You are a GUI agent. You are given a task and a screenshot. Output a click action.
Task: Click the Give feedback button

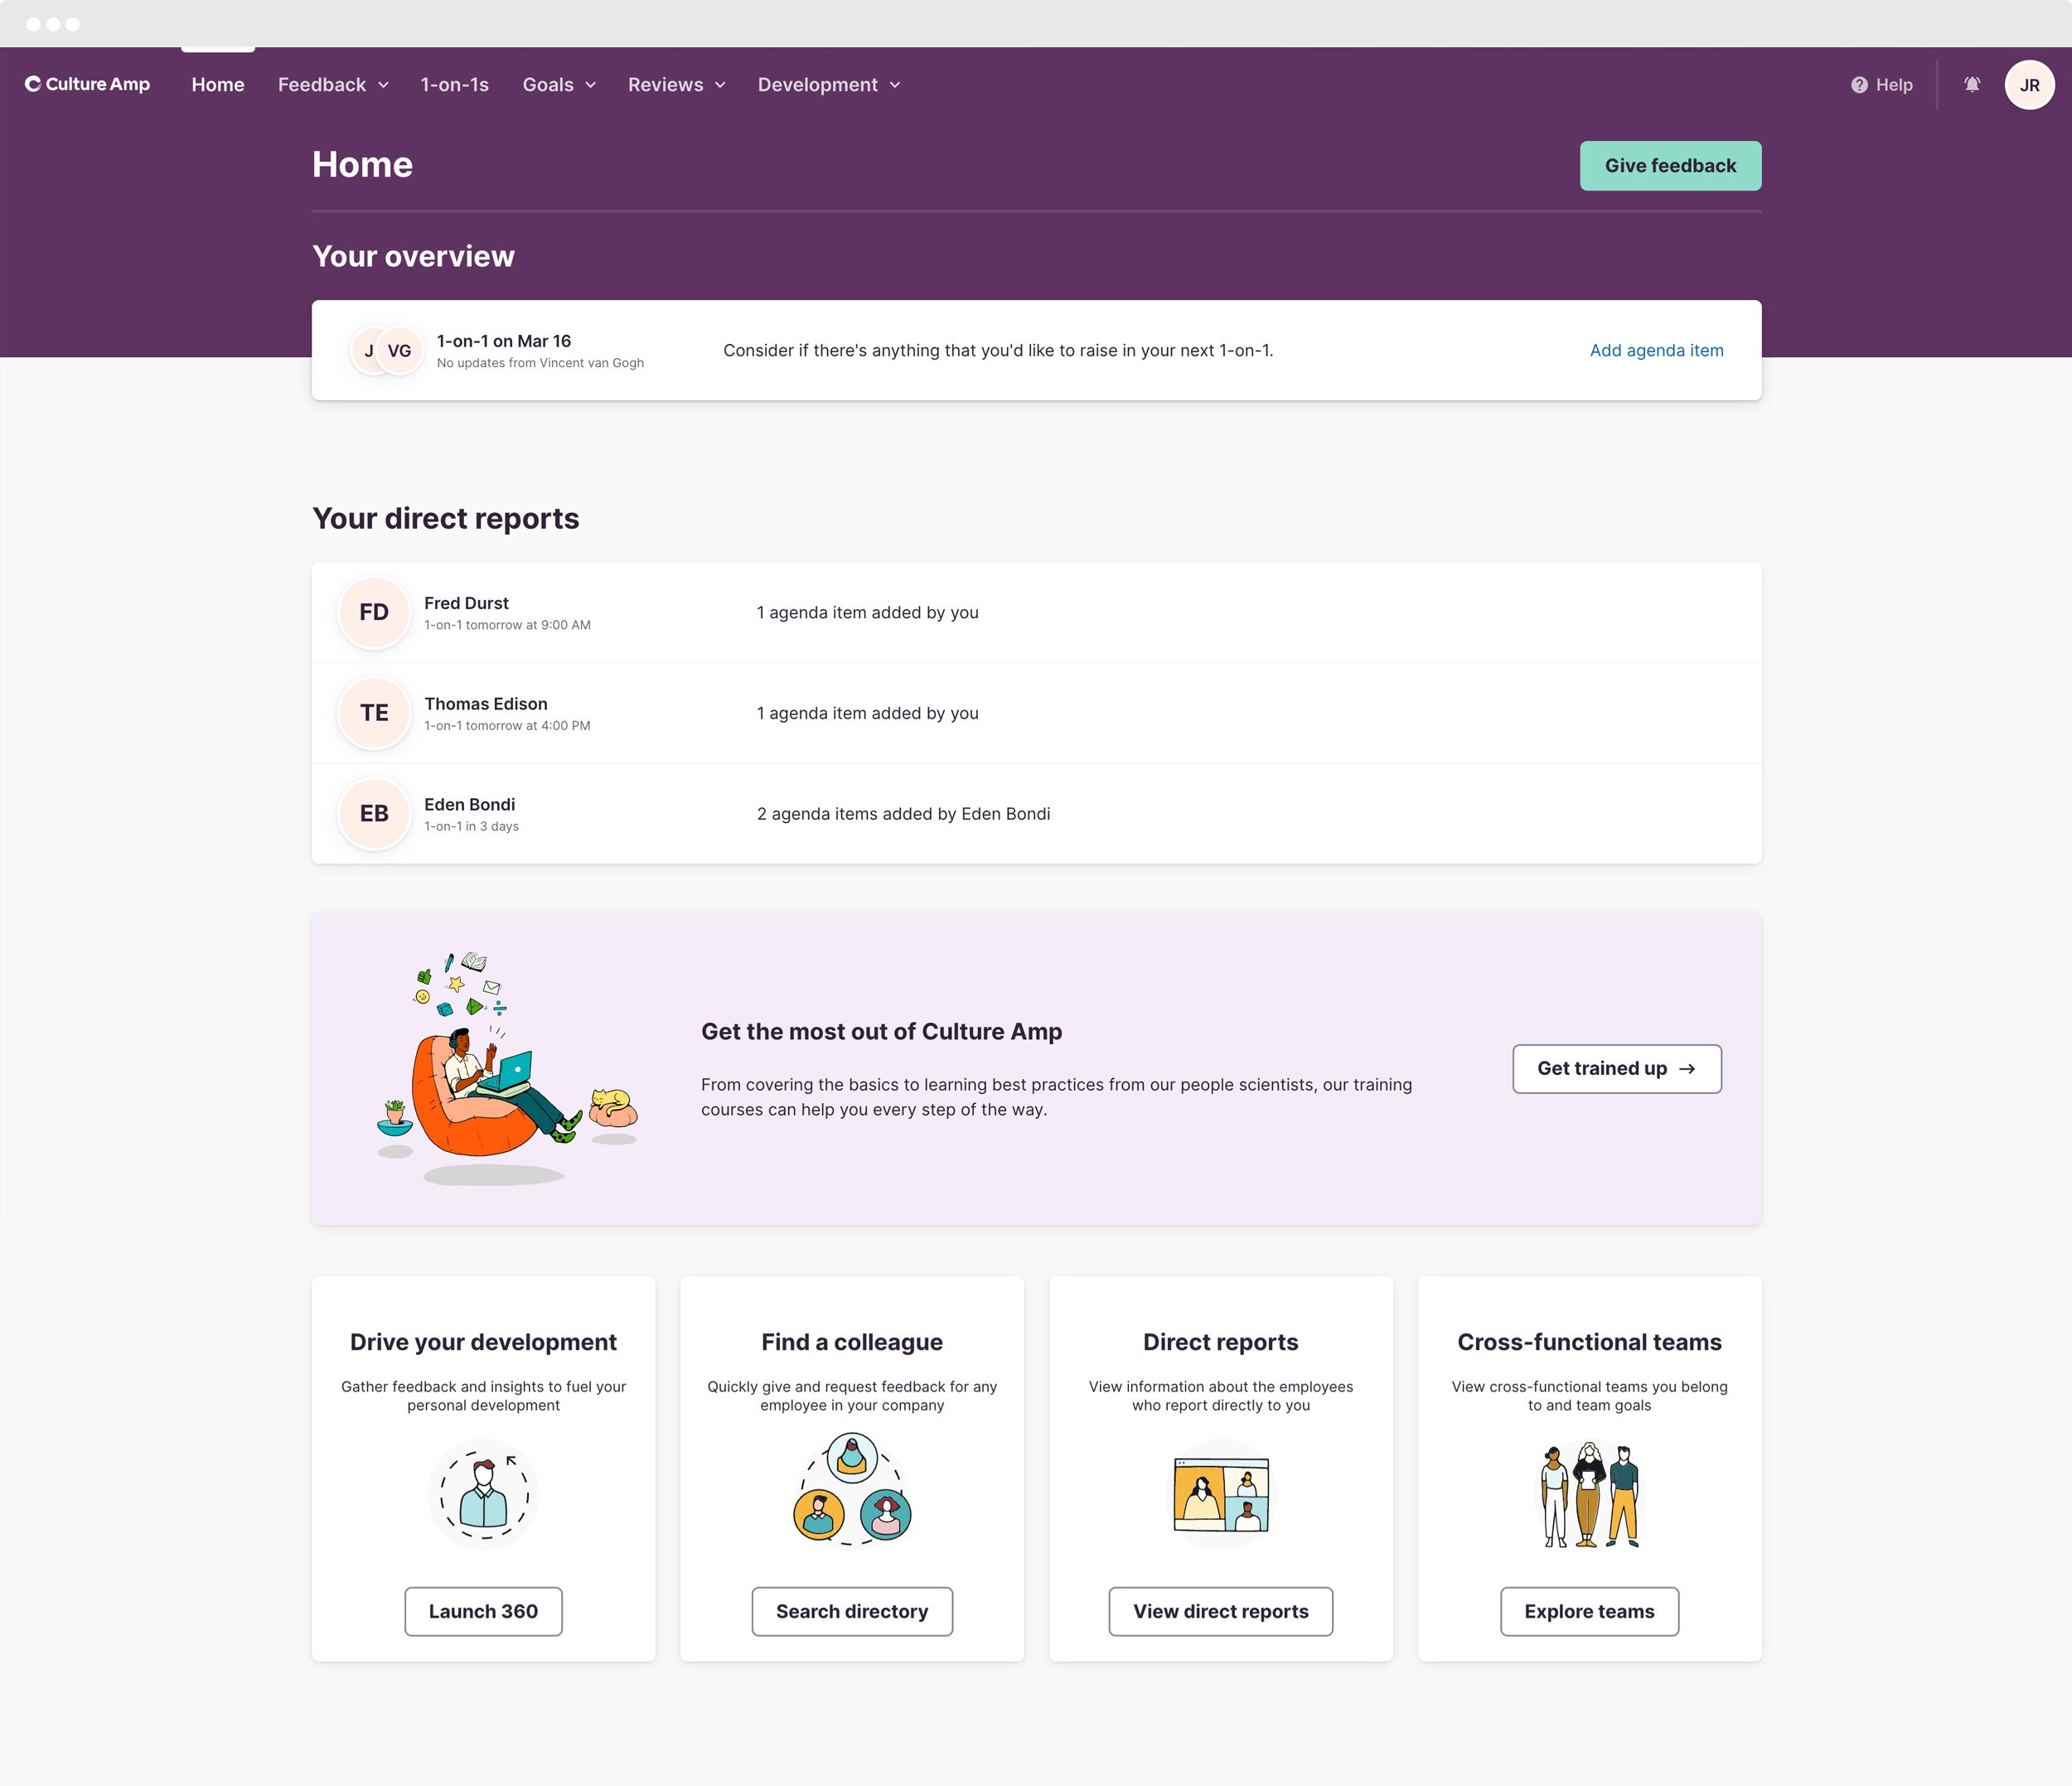pos(1670,166)
